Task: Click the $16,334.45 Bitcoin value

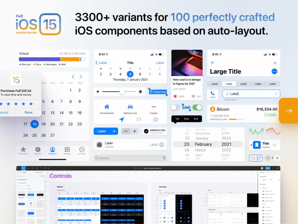Action: click(x=267, y=109)
